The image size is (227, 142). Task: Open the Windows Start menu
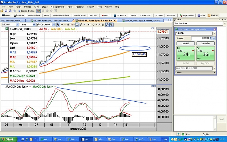(9, 139)
